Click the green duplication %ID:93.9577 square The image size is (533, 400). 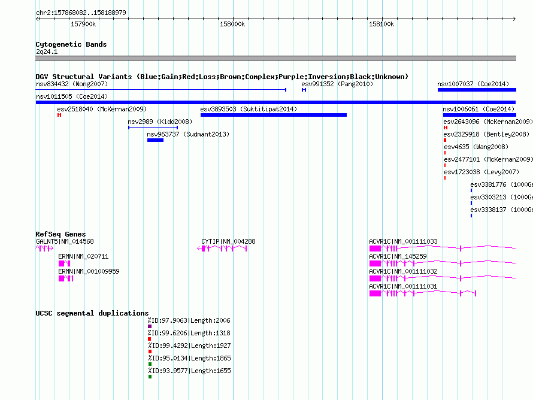pyautogui.click(x=150, y=377)
